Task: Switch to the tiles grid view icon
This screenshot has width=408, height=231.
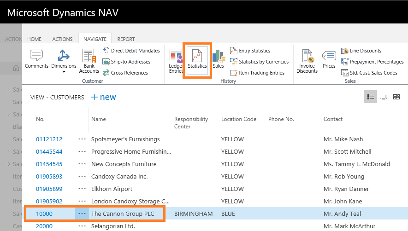Action: pyautogui.click(x=396, y=97)
